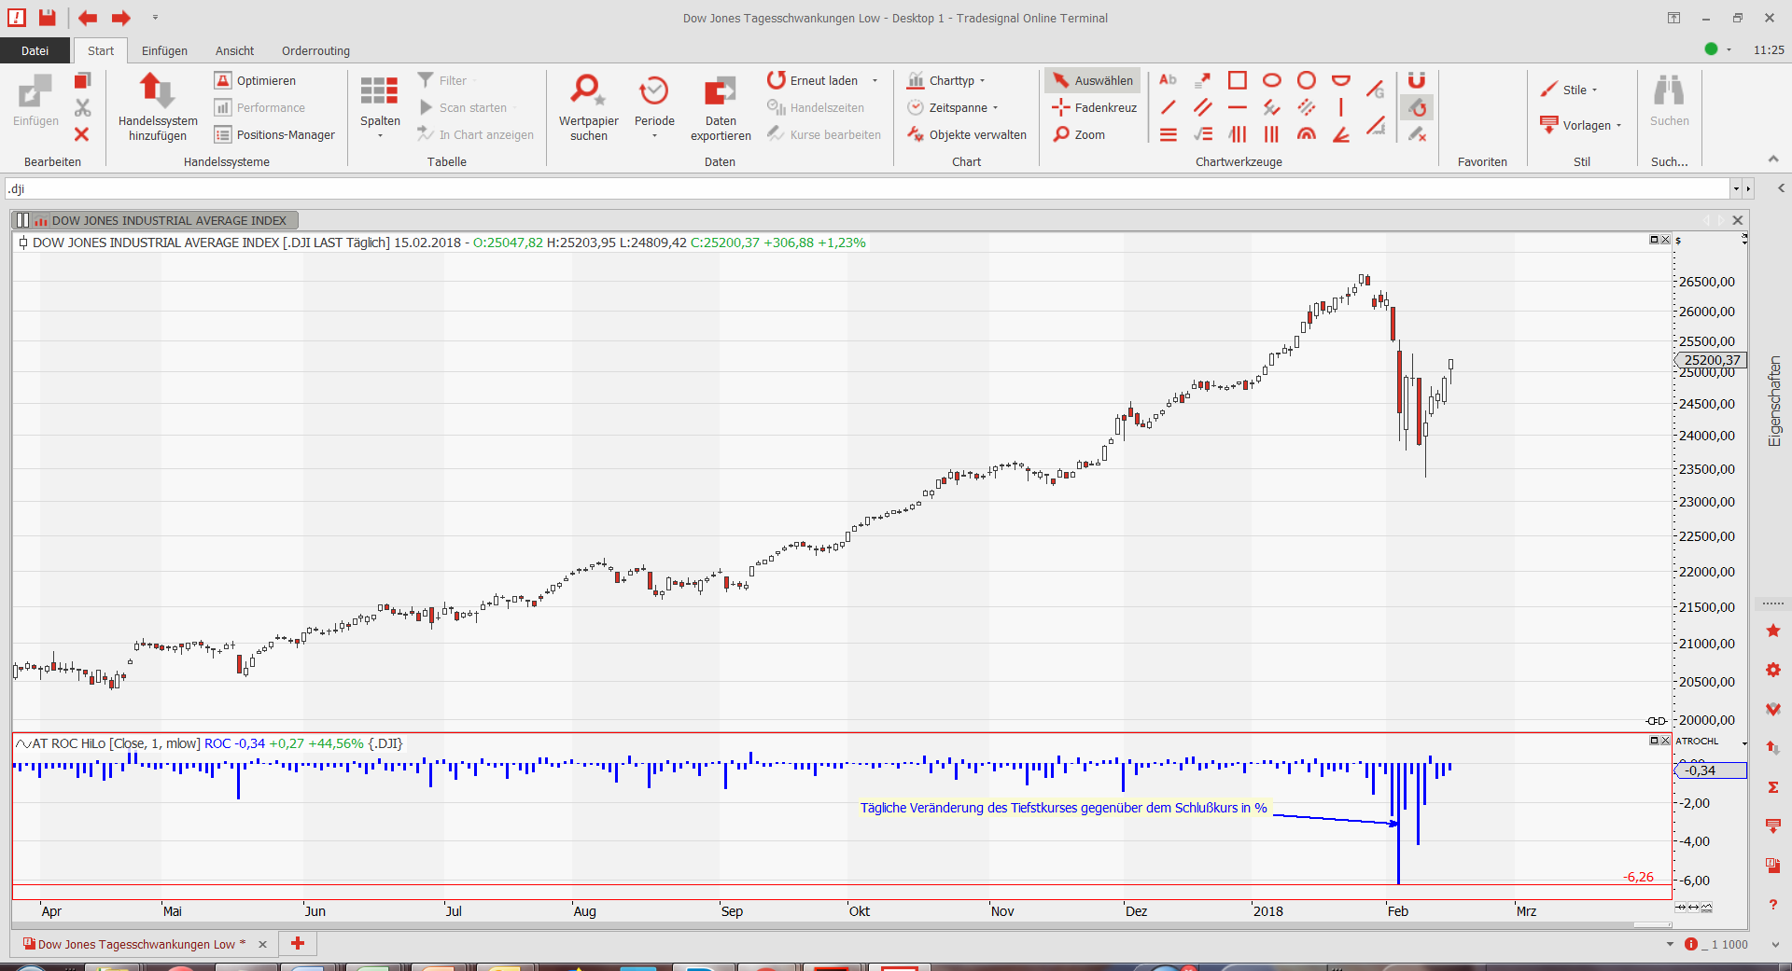Enable Fadenkreuz crosshair mode
Image resolution: width=1792 pixels, height=971 pixels.
[1094, 107]
